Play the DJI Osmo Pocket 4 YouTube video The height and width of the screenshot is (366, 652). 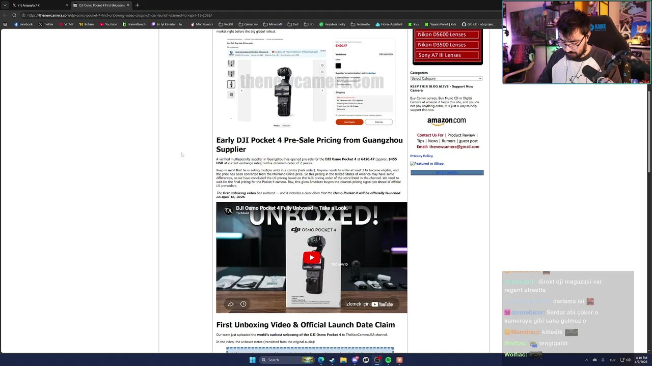tap(312, 257)
